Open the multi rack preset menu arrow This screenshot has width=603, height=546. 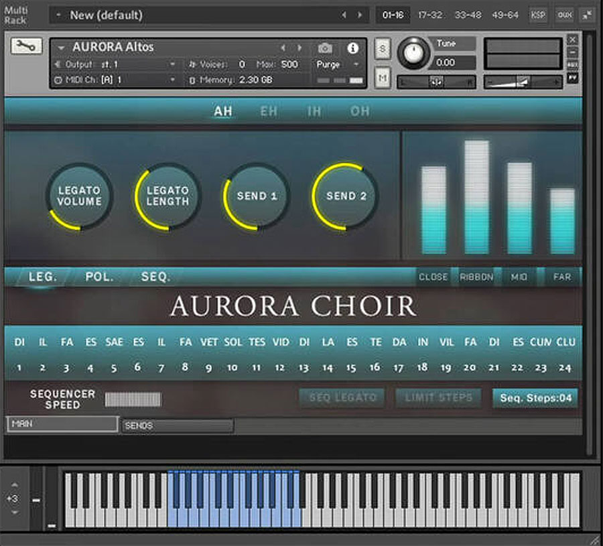(x=58, y=15)
